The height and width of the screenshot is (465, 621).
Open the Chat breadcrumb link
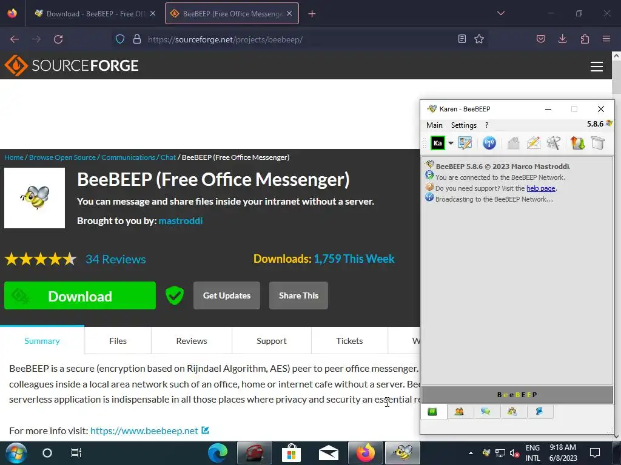tap(168, 157)
